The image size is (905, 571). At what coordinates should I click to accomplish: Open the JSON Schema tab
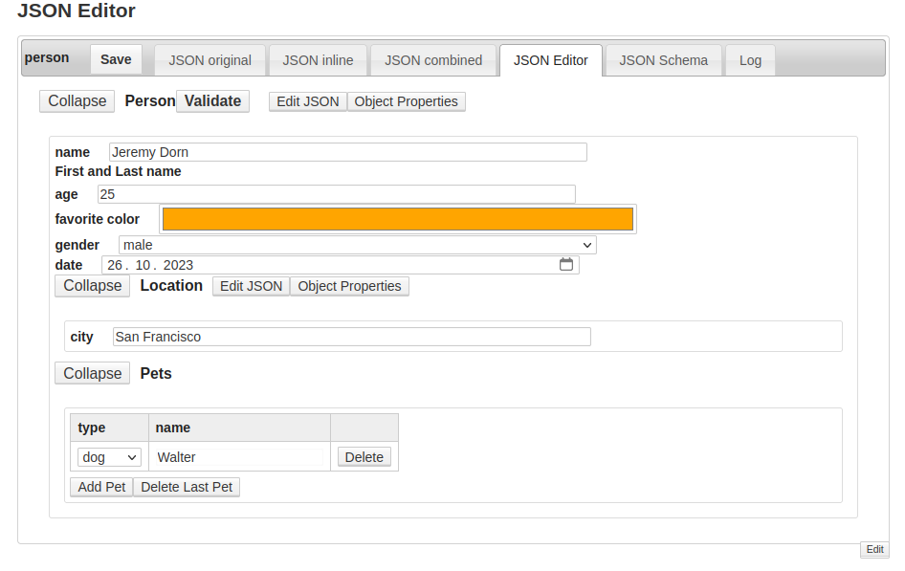point(663,60)
